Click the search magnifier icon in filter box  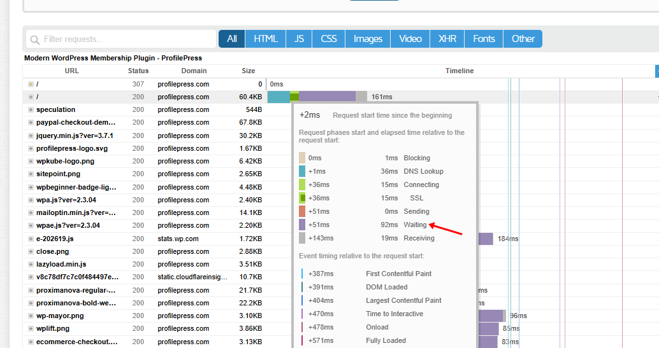tap(35, 39)
